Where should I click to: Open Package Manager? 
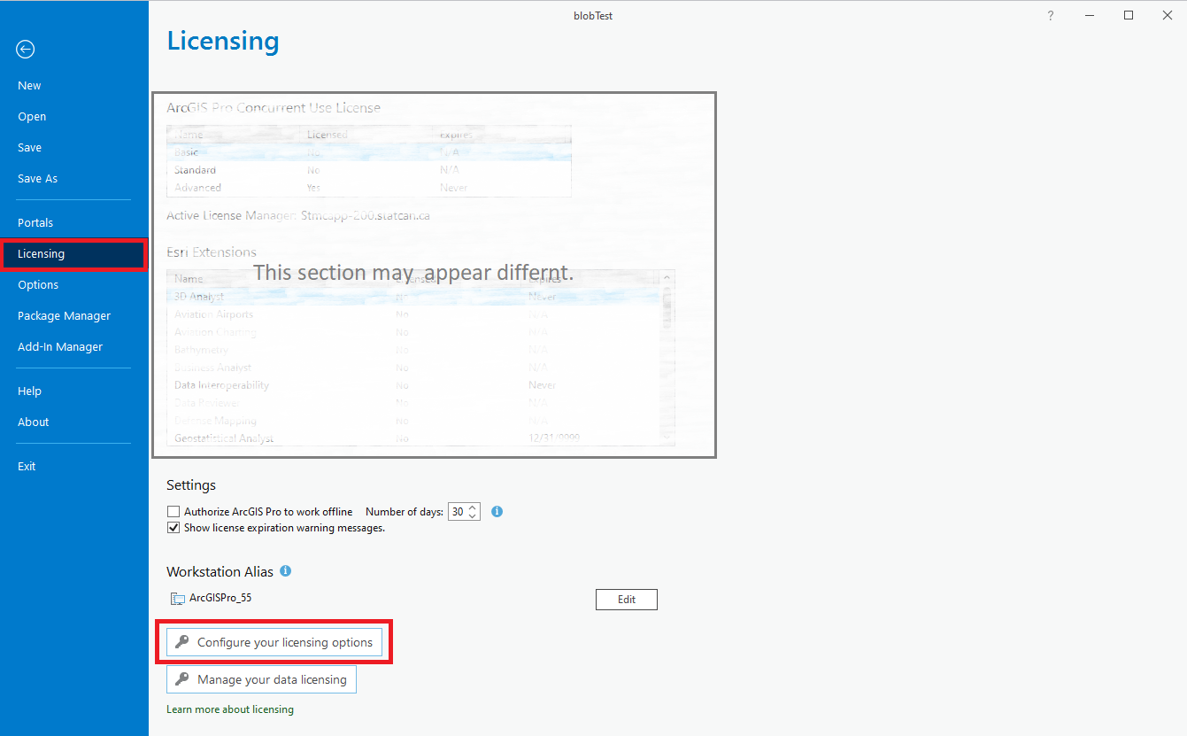pos(64,316)
